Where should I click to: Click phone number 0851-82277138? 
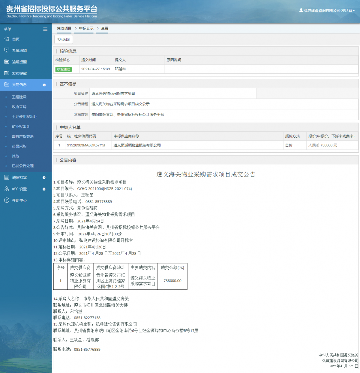pyautogui.click(x=87, y=318)
